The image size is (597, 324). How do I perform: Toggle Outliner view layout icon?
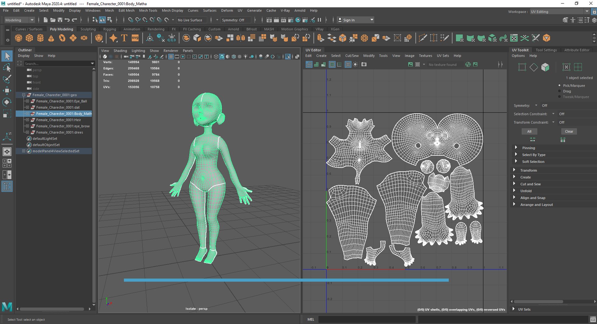7,187
